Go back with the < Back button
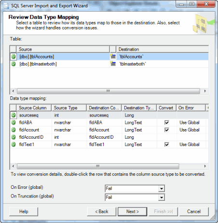Image resolution: width=218 pixels, height=223 pixels. (x=101, y=211)
